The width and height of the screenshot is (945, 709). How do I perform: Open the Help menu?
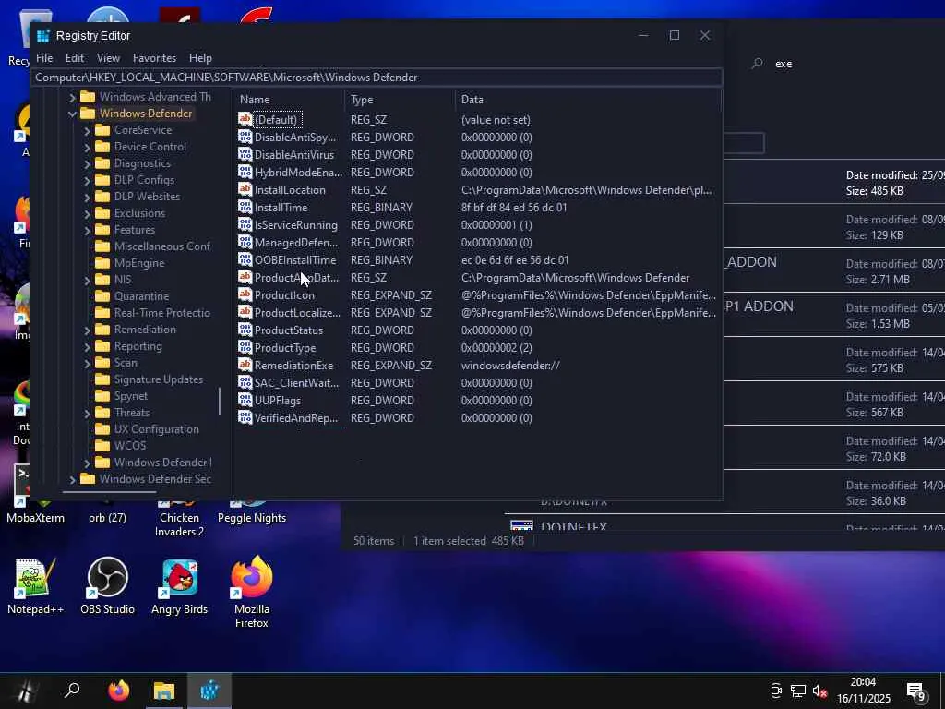pos(200,58)
